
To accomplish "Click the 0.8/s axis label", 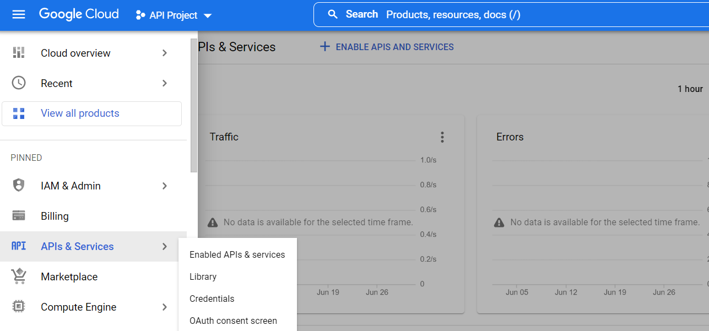I will [429, 185].
